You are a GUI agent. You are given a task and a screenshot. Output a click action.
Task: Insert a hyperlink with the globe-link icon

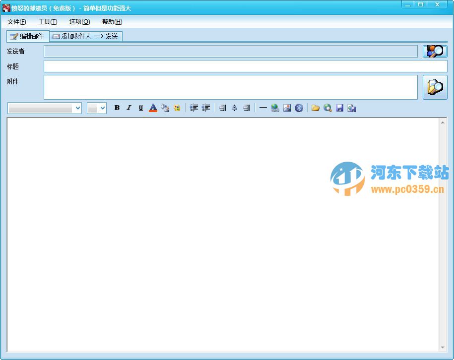tap(275, 108)
